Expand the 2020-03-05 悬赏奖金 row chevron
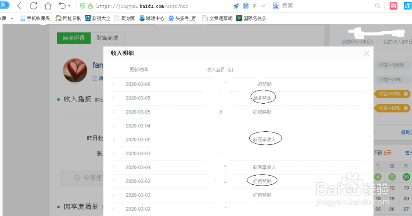The height and width of the screenshot is (216, 412). pos(114,98)
